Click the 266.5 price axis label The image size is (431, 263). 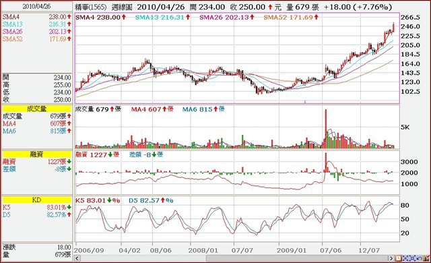410,18
